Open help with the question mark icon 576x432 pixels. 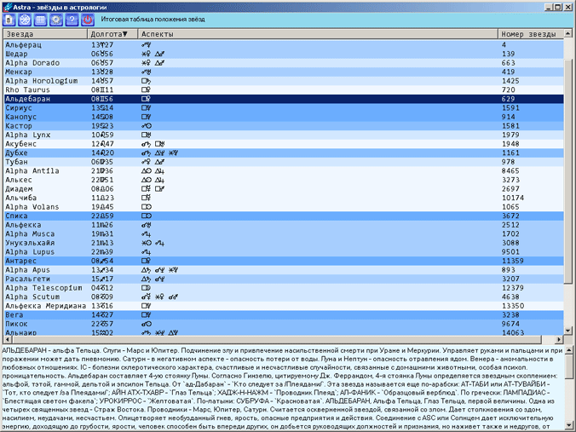(71, 18)
